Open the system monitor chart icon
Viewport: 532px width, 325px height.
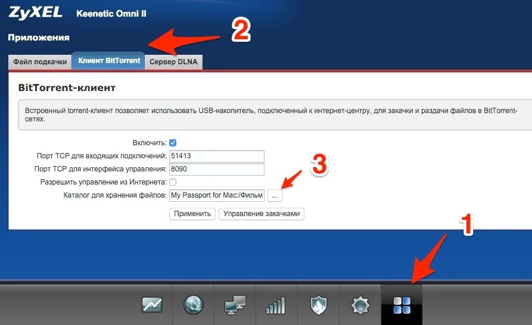pyautogui.click(x=152, y=305)
